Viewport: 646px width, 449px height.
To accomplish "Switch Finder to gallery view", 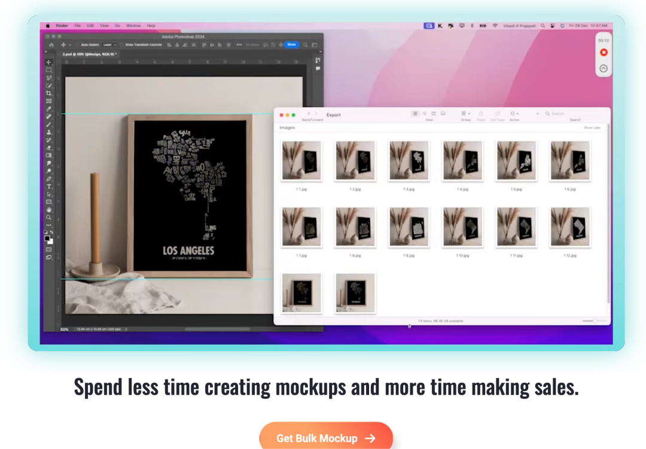I will coord(443,114).
